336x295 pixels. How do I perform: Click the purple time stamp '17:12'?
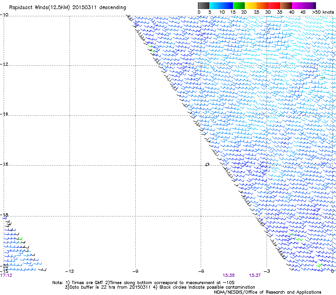[x=6, y=275]
